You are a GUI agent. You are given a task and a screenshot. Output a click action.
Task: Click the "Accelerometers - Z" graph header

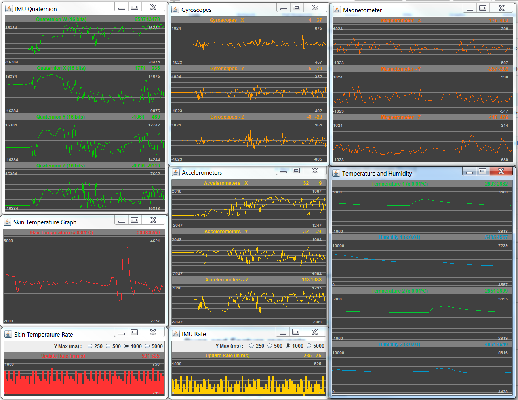[249, 280]
